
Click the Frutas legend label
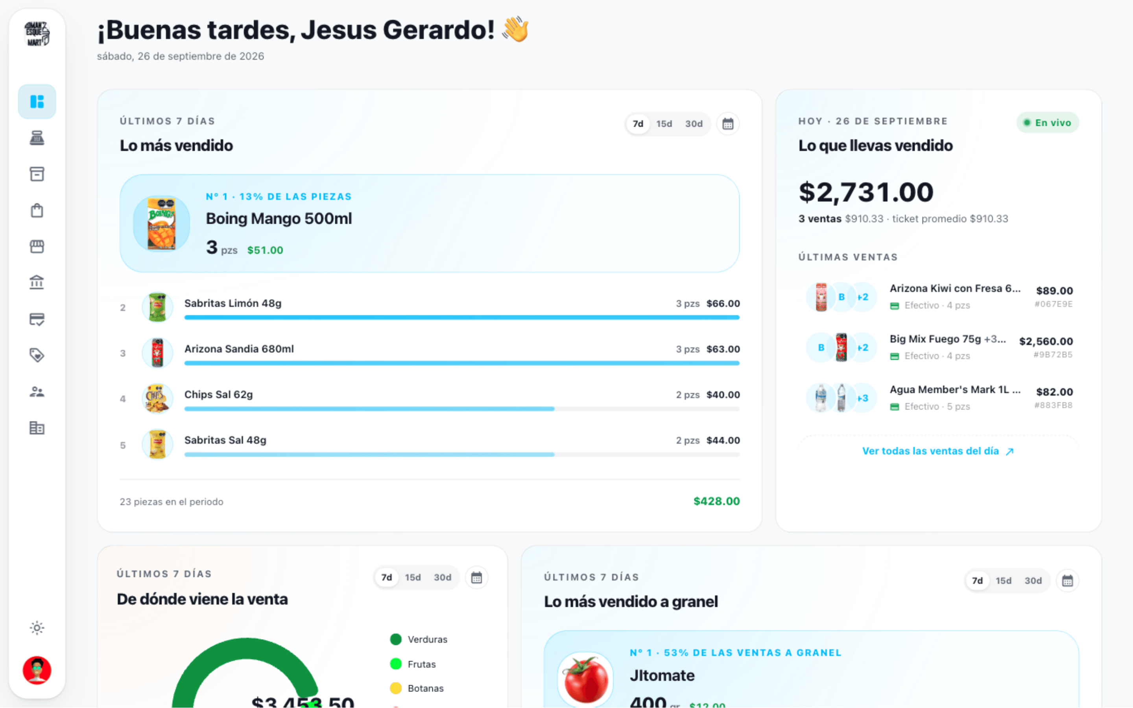pos(421,664)
